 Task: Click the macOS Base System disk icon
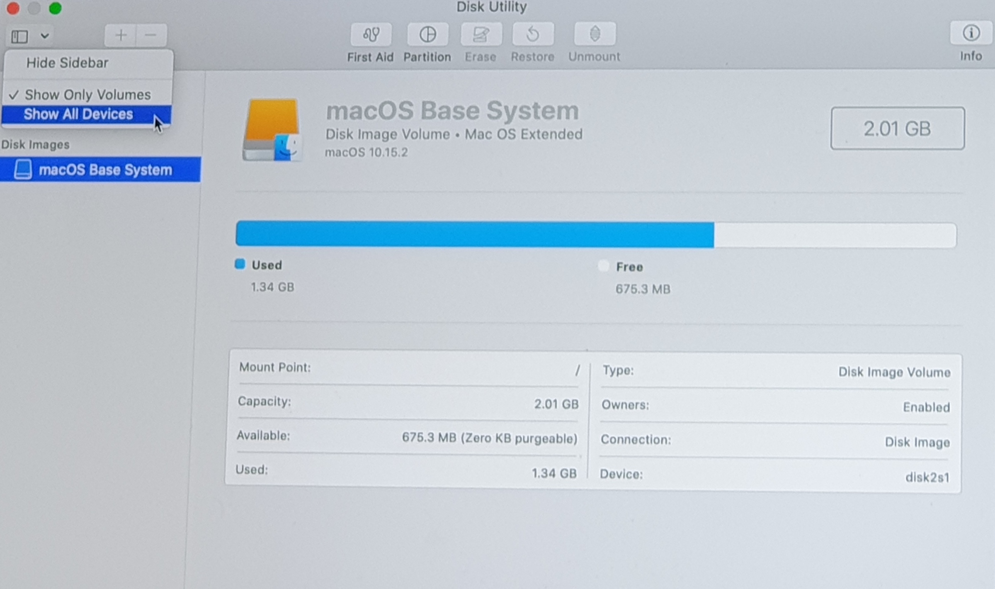click(x=272, y=129)
